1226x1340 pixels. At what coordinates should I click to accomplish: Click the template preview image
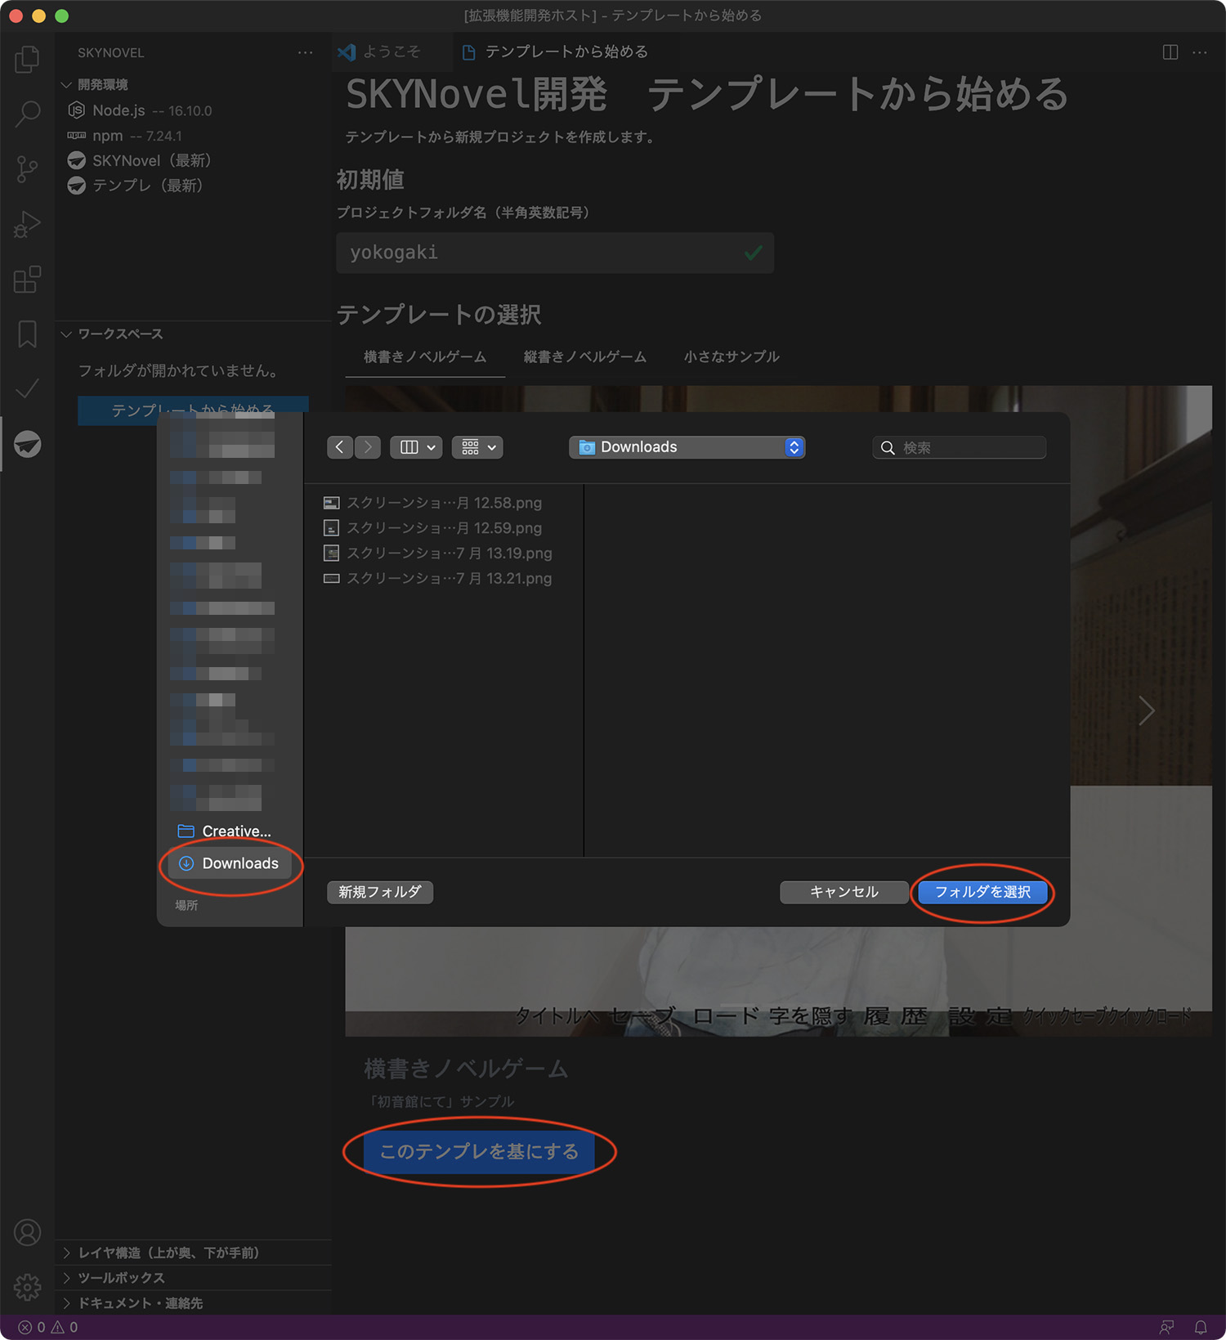(x=778, y=710)
